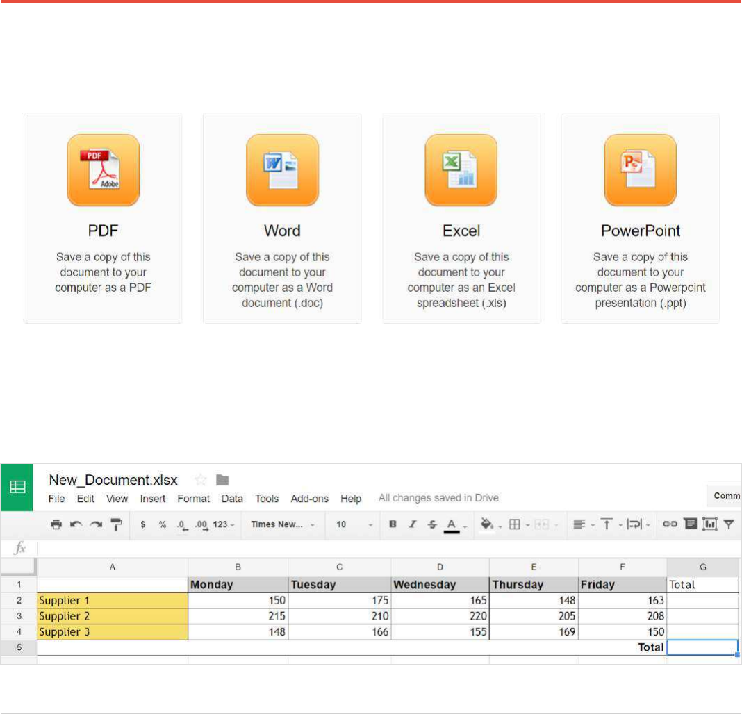Open the Help menu
The height and width of the screenshot is (714, 742).
pyautogui.click(x=351, y=499)
